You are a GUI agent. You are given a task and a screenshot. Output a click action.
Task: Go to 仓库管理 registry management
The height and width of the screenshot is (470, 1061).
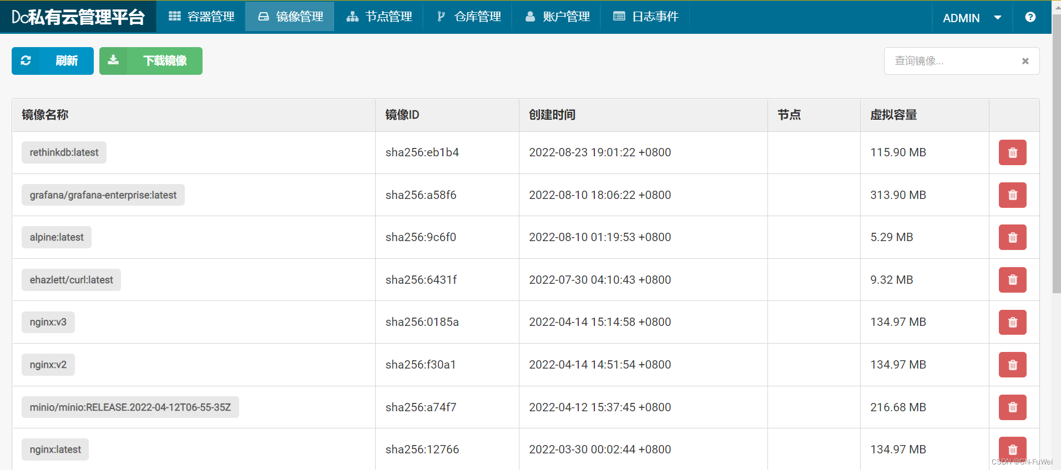point(468,17)
